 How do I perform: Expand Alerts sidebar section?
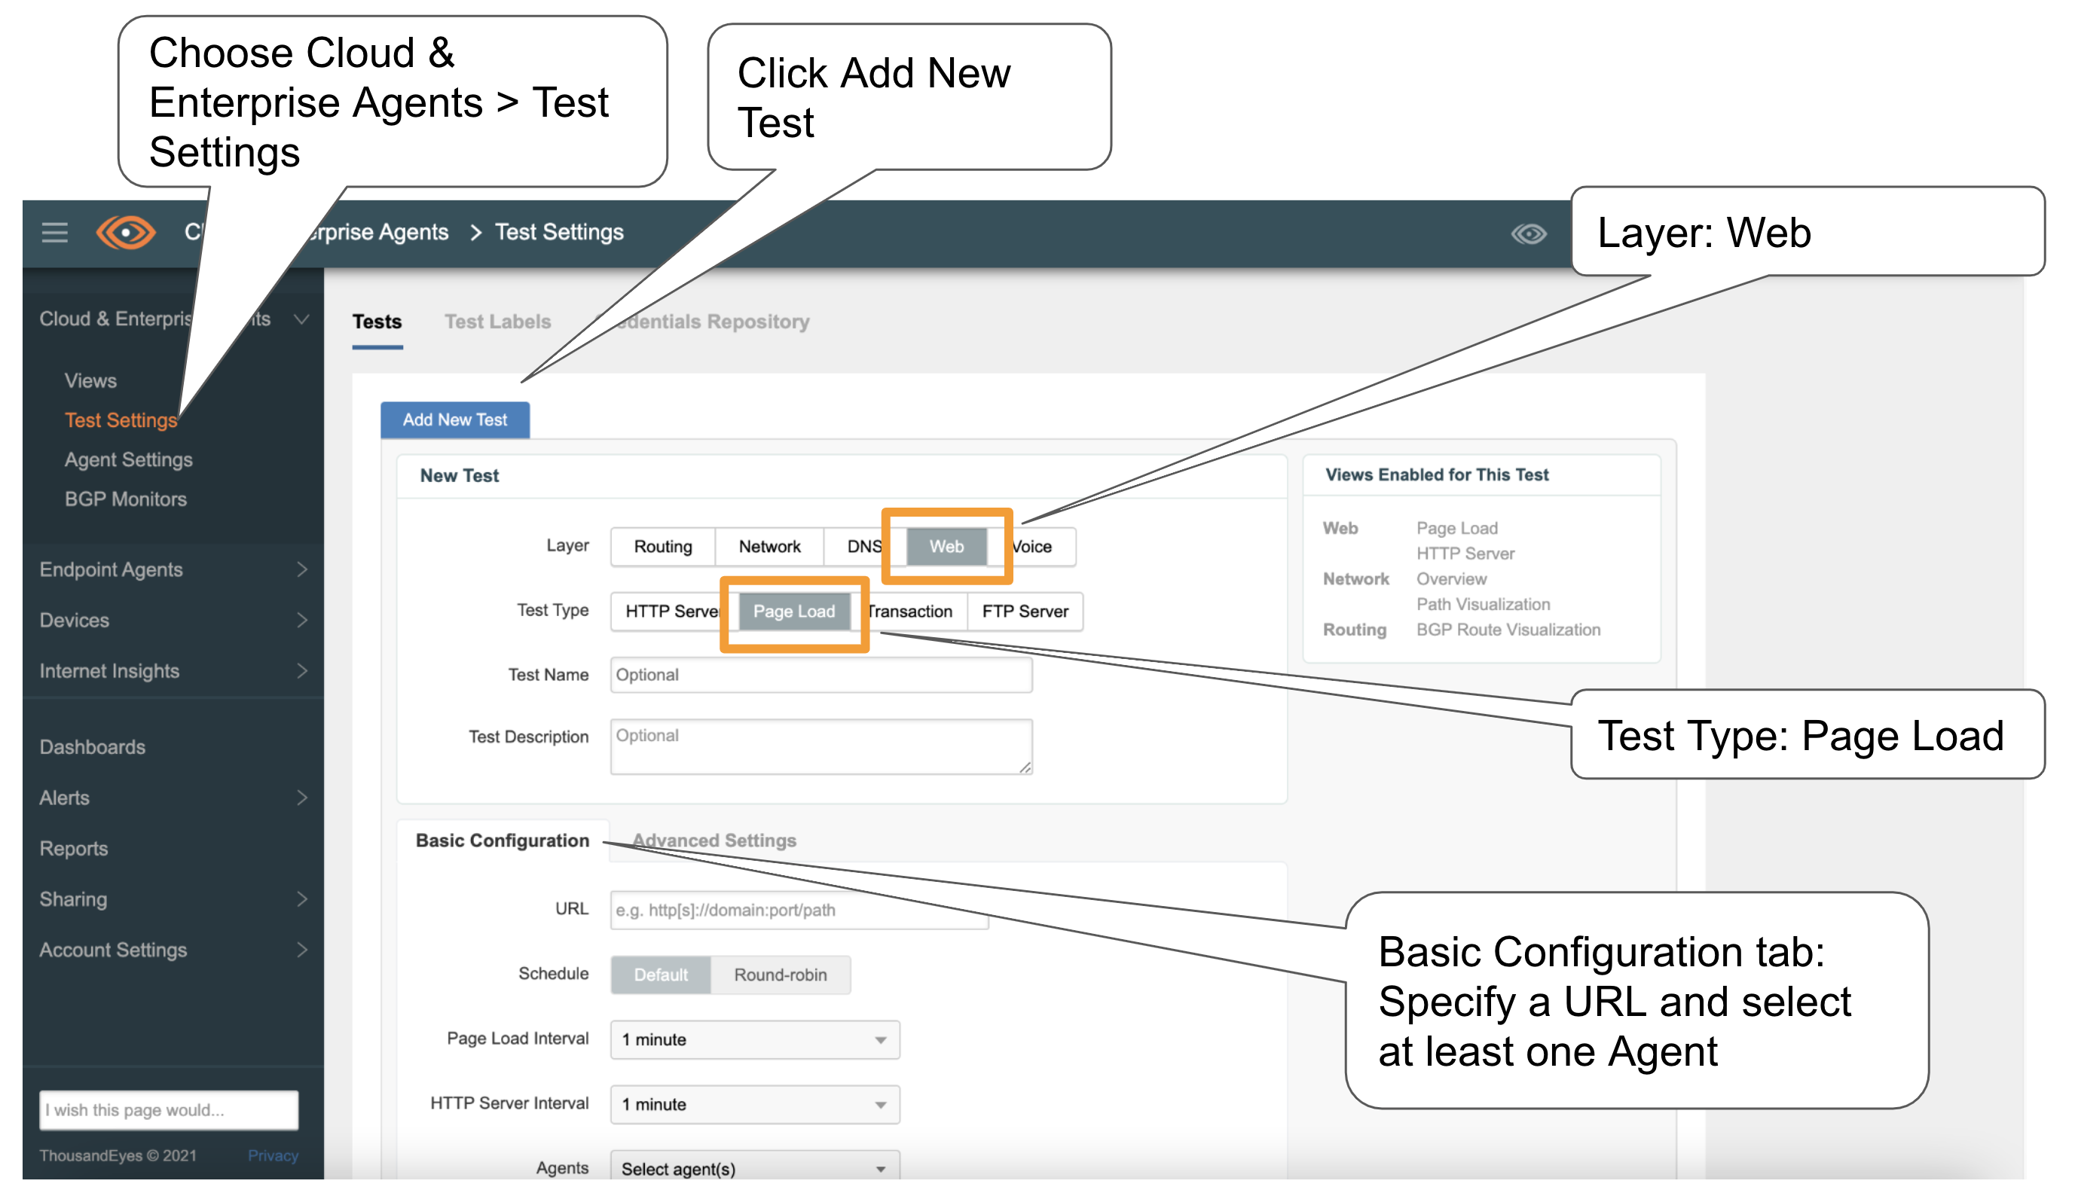click(301, 798)
